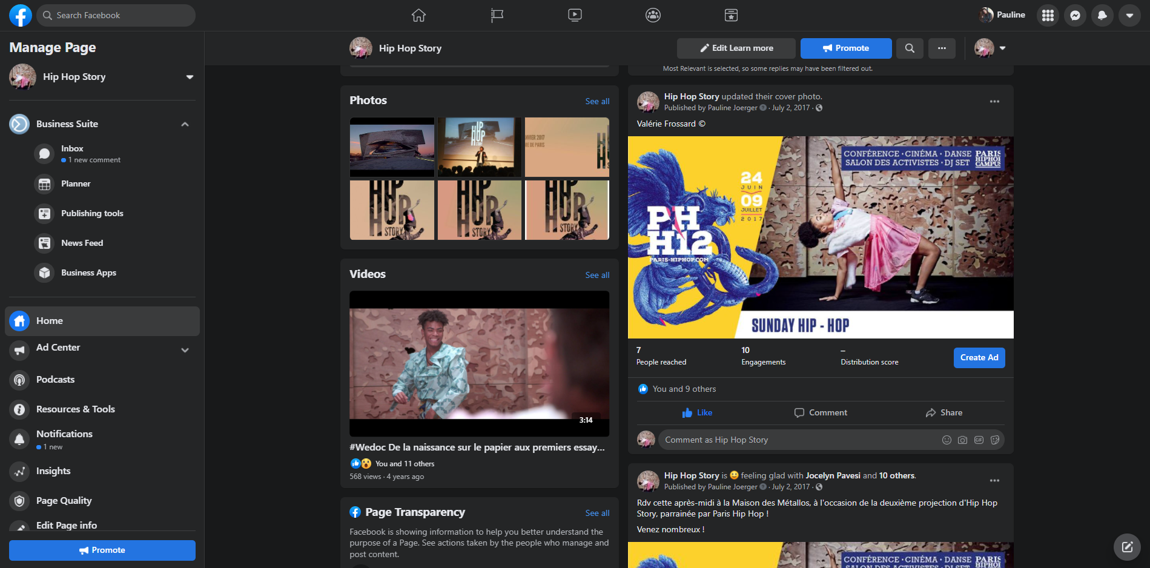Like the cover photo post
The width and height of the screenshot is (1150, 568).
pyautogui.click(x=697, y=413)
